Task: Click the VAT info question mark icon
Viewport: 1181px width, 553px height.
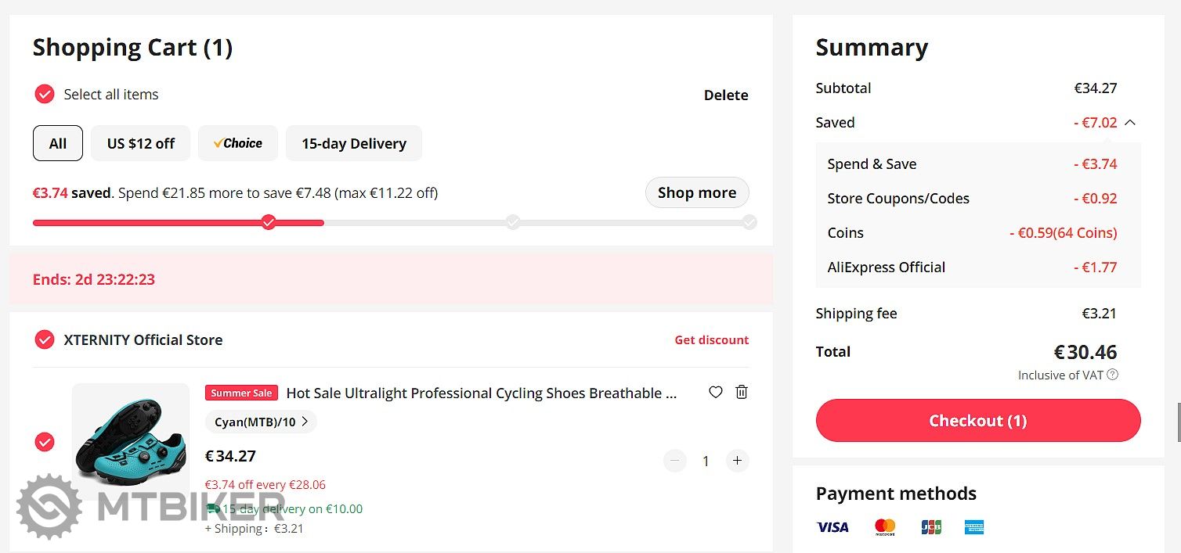Action: [1113, 375]
